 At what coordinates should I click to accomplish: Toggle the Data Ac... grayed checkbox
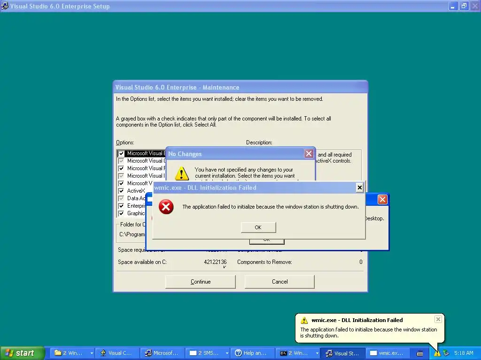(121, 198)
